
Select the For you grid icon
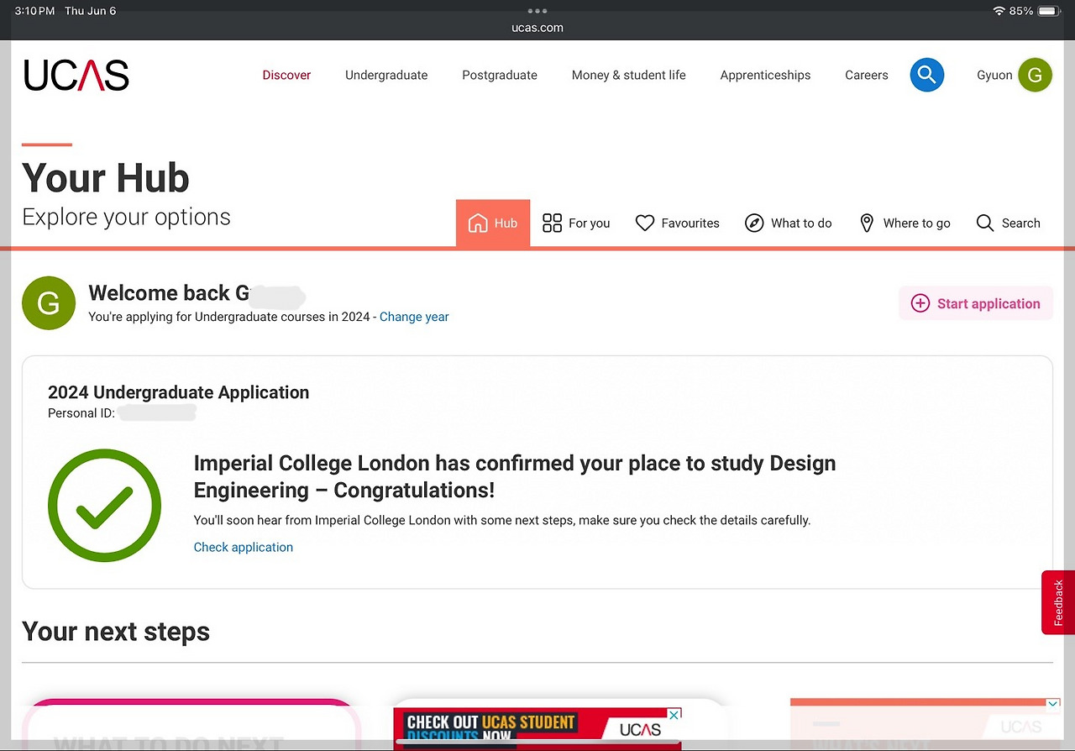coord(552,223)
